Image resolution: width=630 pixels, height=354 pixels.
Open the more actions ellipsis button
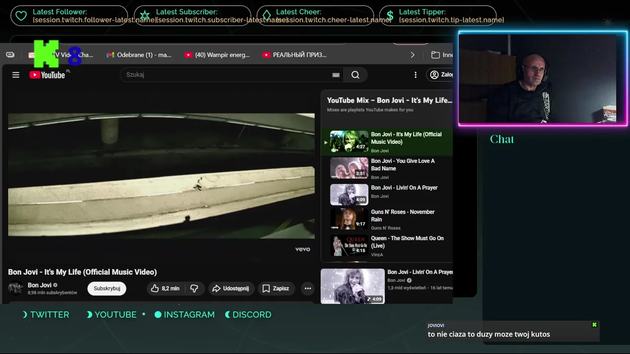[308, 289]
